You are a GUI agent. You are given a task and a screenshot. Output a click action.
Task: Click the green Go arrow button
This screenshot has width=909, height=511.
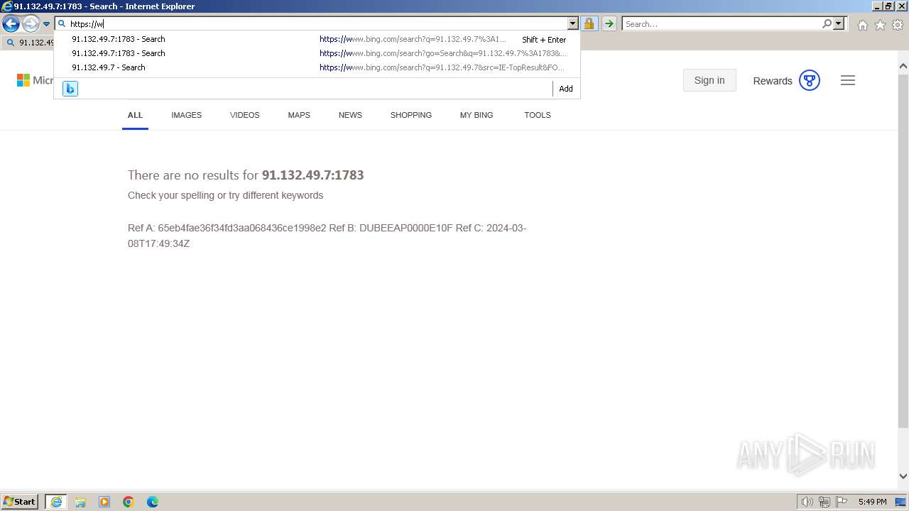(609, 23)
